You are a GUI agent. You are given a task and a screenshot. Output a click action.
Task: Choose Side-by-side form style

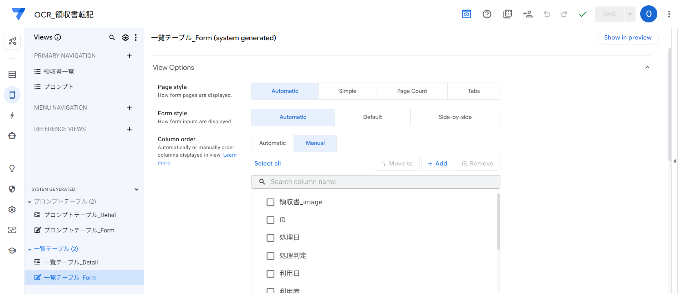pyautogui.click(x=455, y=117)
